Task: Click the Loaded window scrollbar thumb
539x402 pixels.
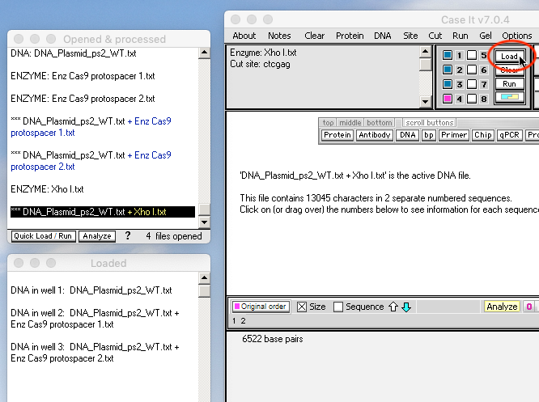Action: click(x=205, y=290)
